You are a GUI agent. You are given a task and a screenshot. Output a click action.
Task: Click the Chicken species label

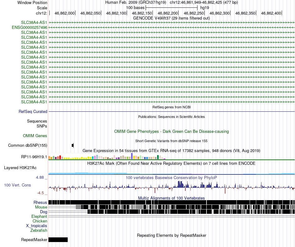[x=40, y=221]
